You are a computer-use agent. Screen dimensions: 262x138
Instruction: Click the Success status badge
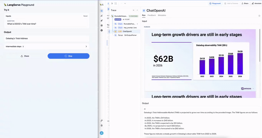[x=133, y=16]
